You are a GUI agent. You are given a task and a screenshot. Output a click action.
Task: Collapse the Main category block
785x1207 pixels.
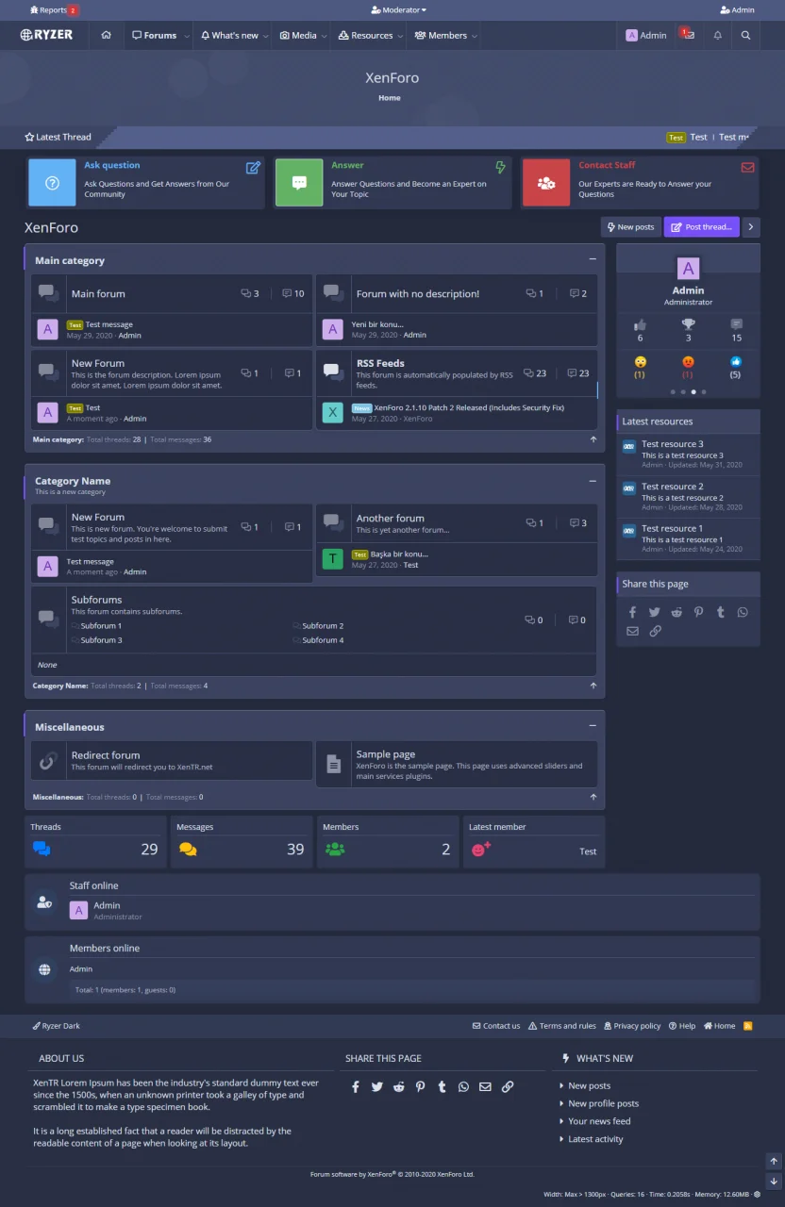click(x=593, y=259)
